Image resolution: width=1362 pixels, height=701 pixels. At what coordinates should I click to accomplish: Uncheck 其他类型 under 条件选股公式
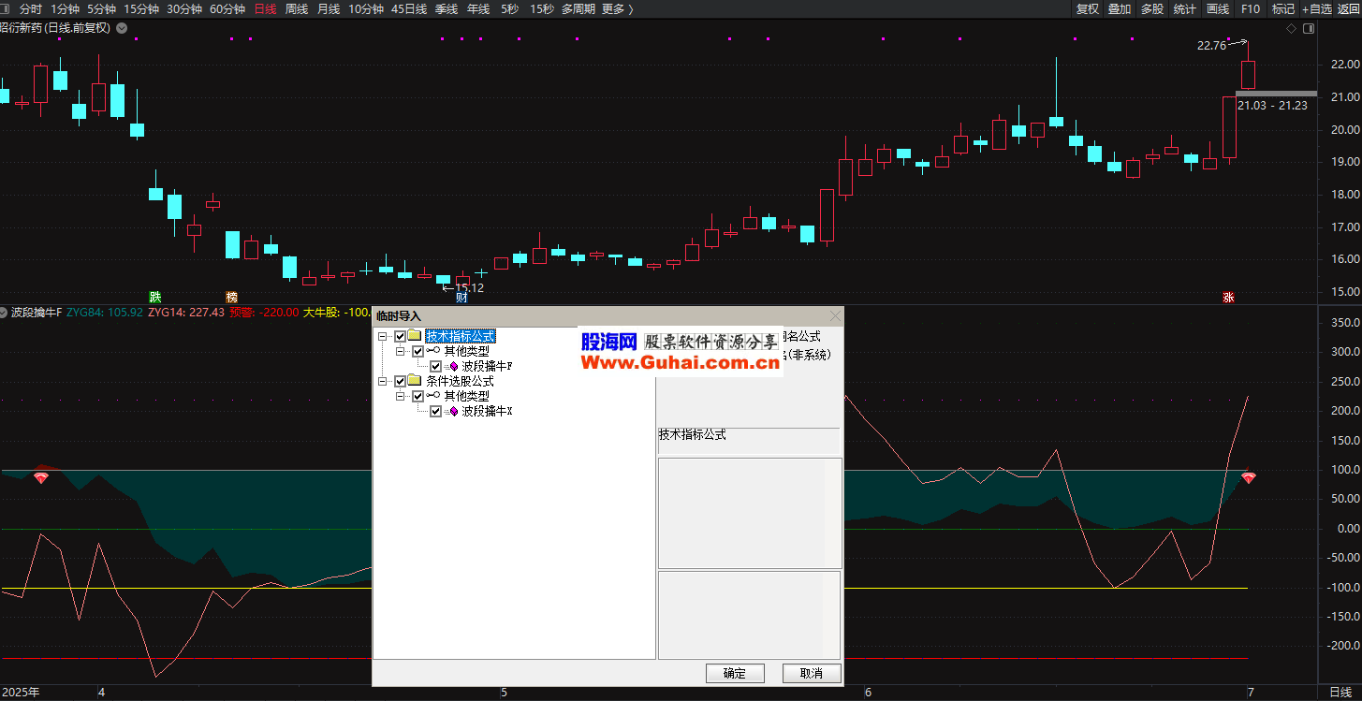(417, 396)
